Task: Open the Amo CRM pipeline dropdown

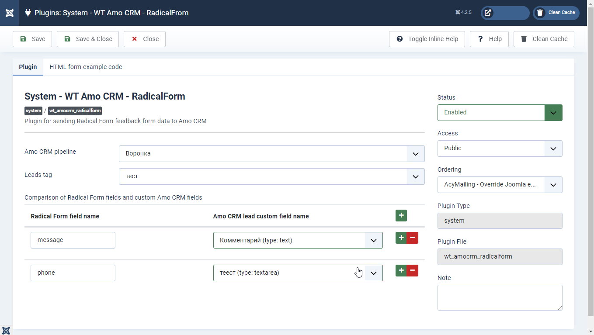Action: tap(271, 154)
